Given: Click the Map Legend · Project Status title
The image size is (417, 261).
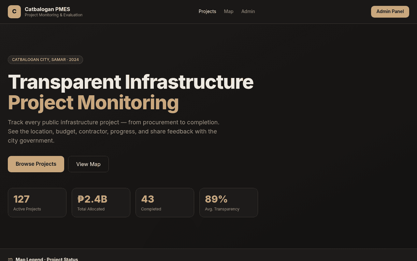Looking at the screenshot, I should tap(47, 259).
